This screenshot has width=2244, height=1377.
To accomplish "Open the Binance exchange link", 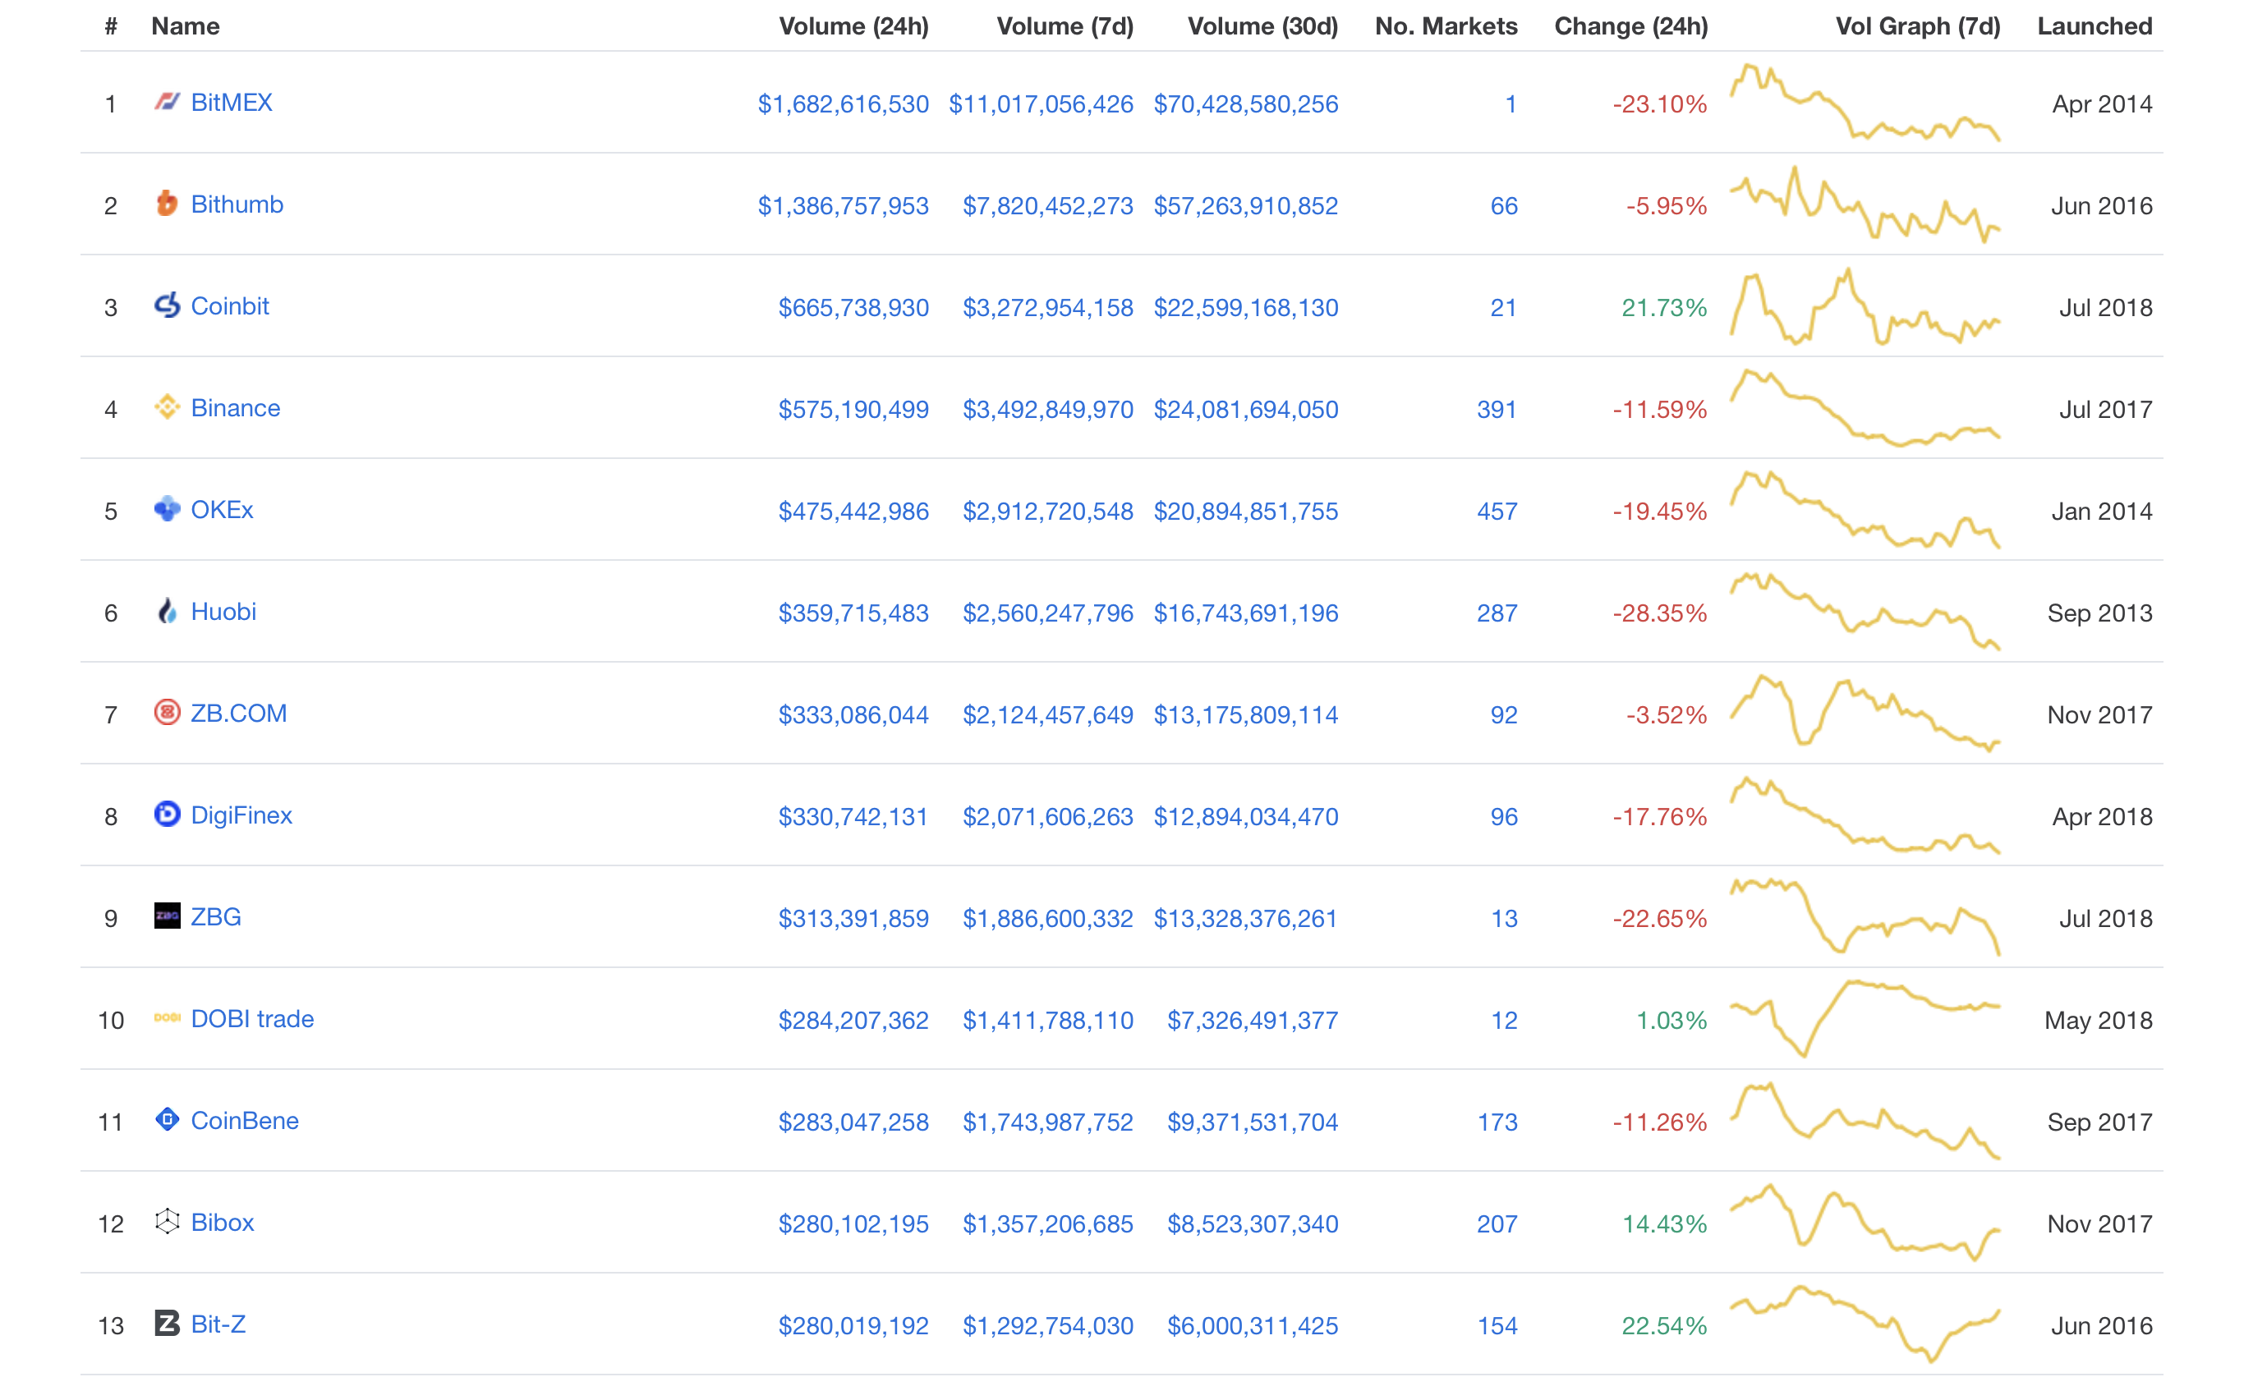I will 235,408.
